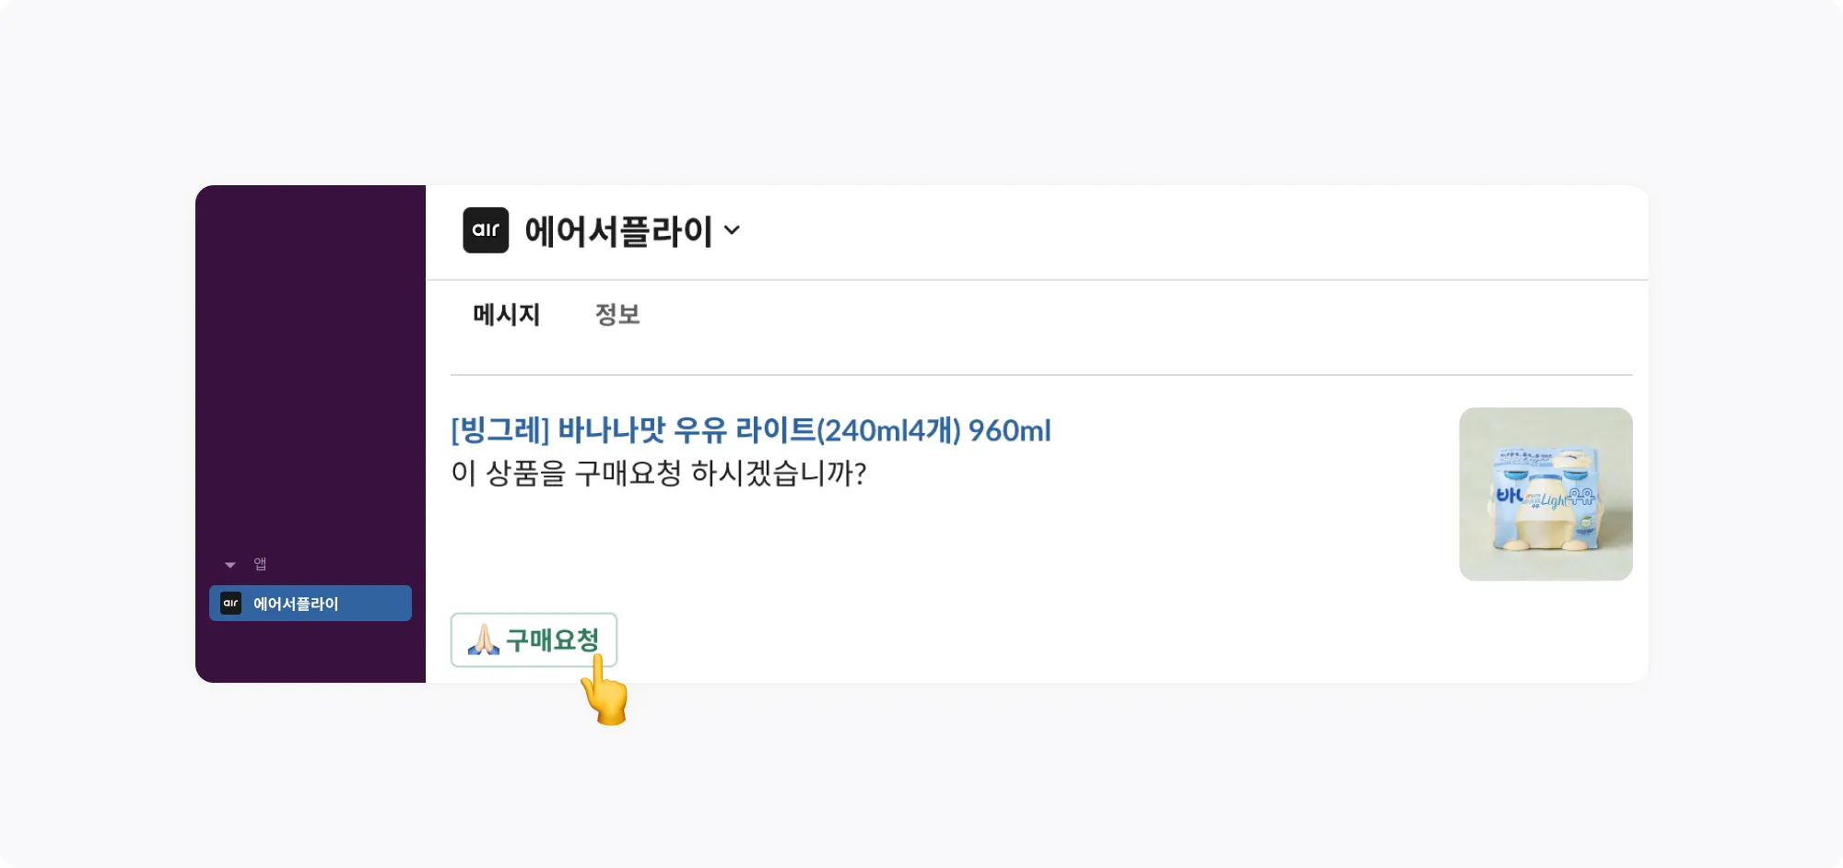
Task: Click the small air icon in the sidebar
Action: [230, 604]
